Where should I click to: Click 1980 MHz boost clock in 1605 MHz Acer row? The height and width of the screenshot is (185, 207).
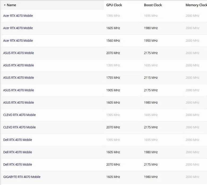click(x=151, y=28)
